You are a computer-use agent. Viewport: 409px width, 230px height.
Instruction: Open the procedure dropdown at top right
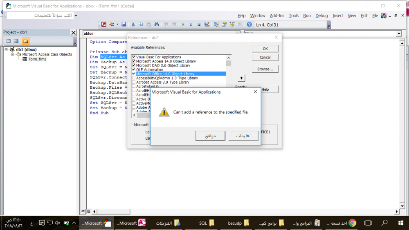tap(399, 33)
